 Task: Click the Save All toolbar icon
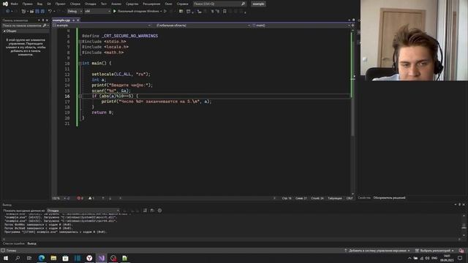pyautogui.click(x=42, y=12)
